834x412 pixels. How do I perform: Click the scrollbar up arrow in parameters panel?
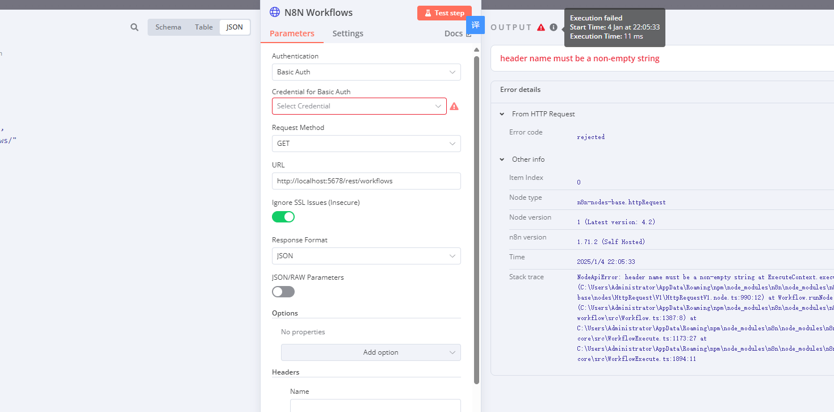coord(477,50)
